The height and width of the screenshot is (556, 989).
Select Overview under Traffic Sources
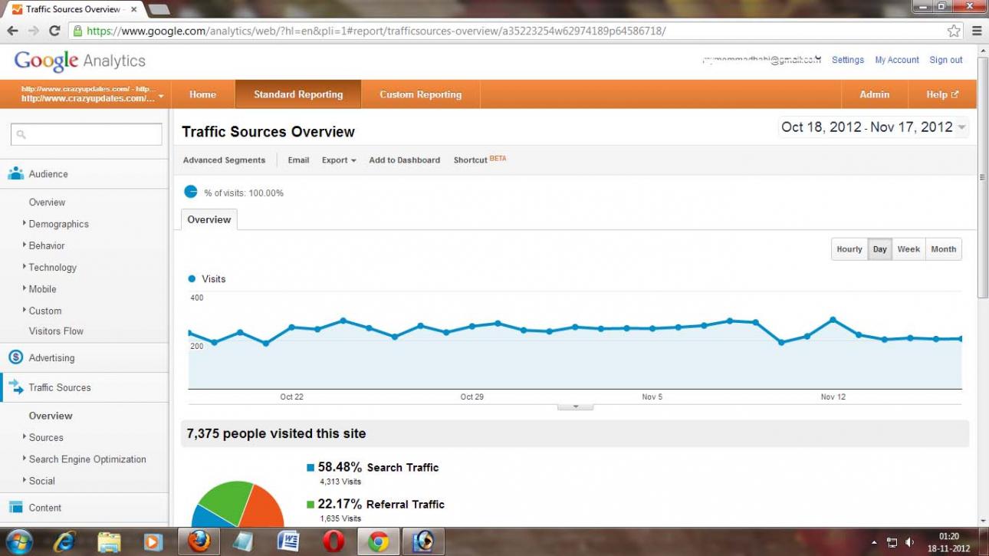click(51, 416)
